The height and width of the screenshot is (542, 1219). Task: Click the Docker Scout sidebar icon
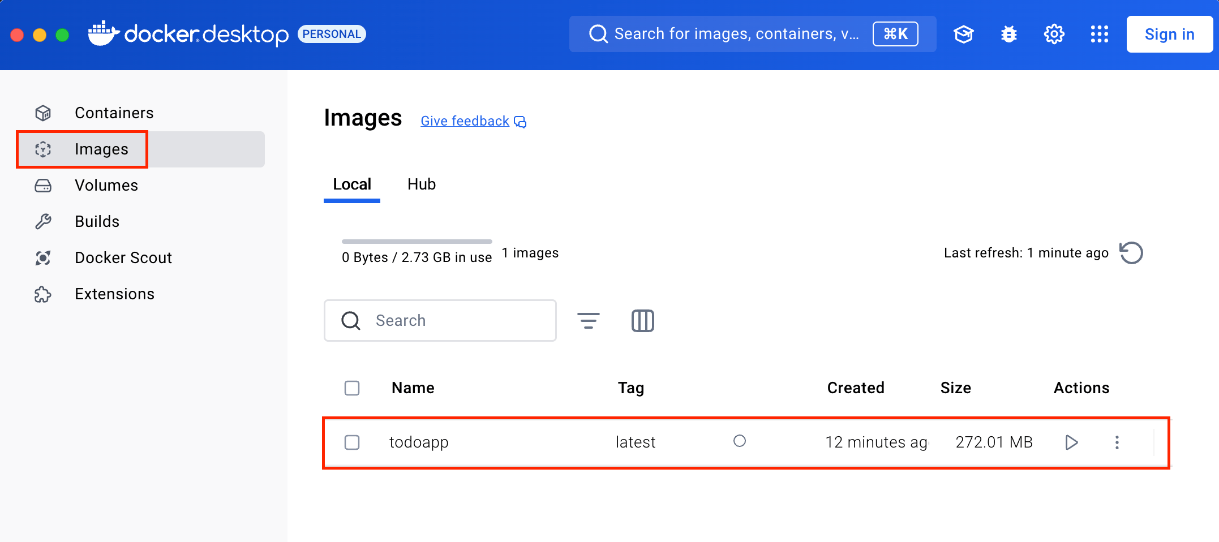43,258
